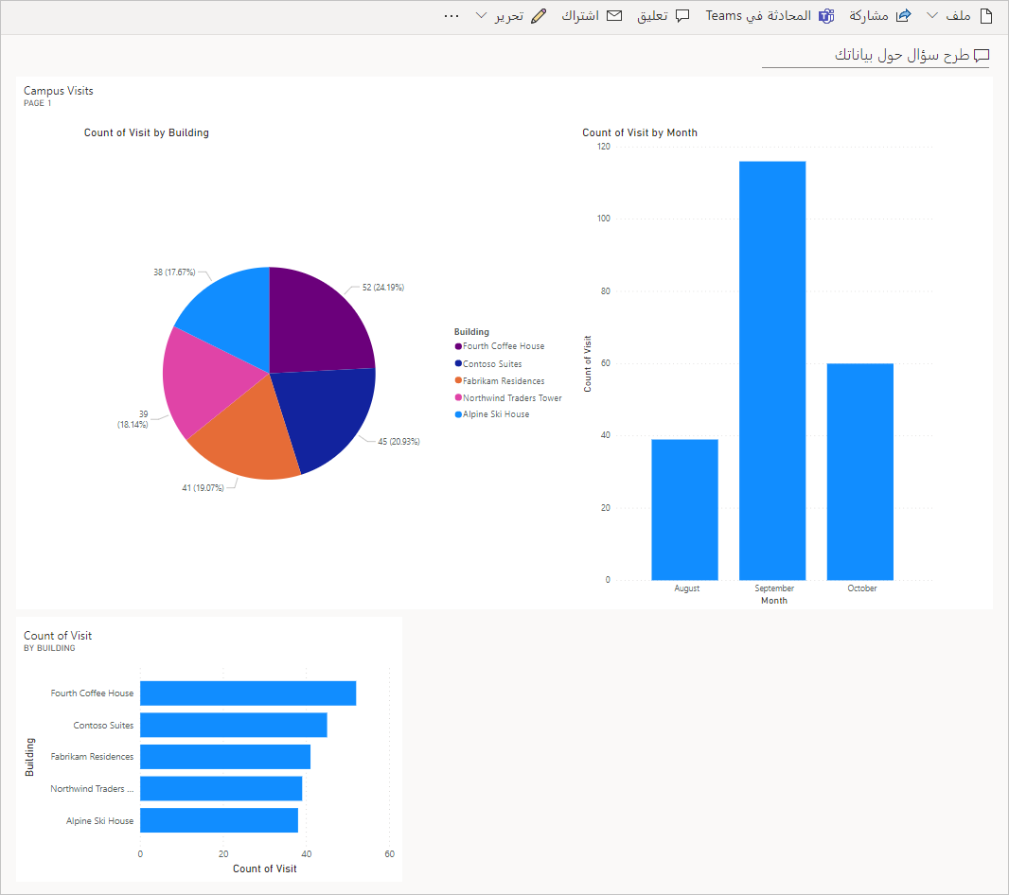
Task: Open the ملف File menu
Action: pos(960,16)
